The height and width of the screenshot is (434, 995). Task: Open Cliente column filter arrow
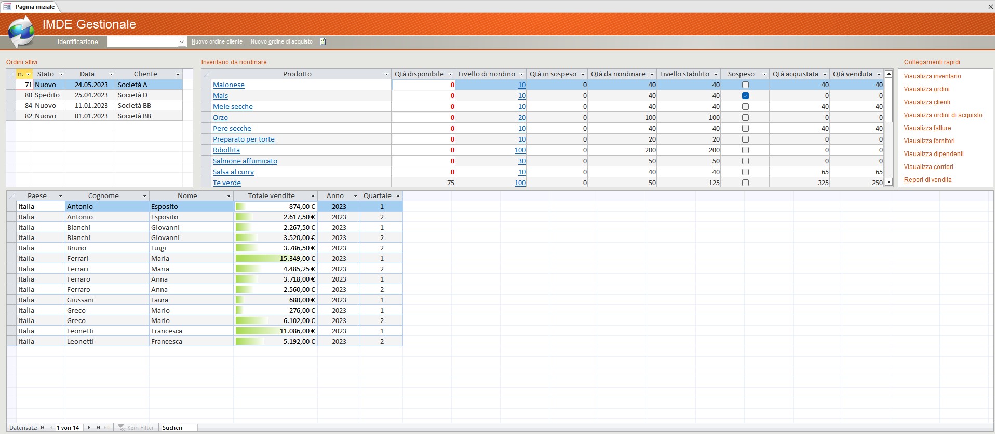[178, 74]
